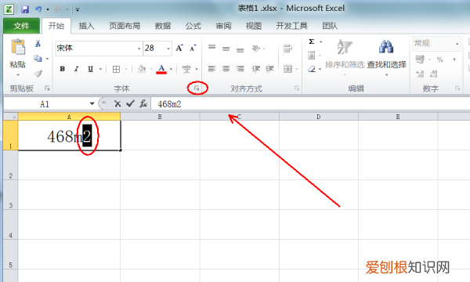Click the AutoSum sigma icon
The height and width of the screenshot is (282, 470).
(x=312, y=42)
